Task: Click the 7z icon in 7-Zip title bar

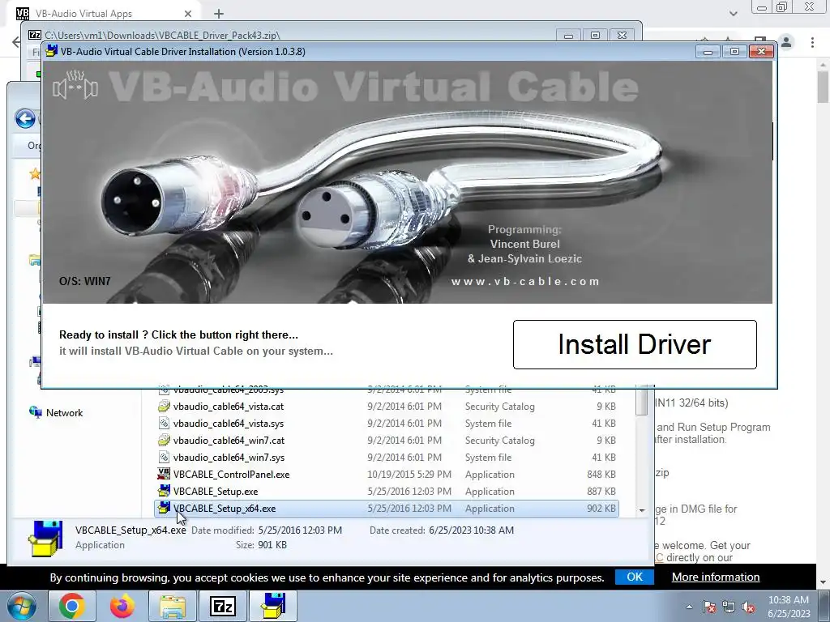Action: click(x=34, y=35)
